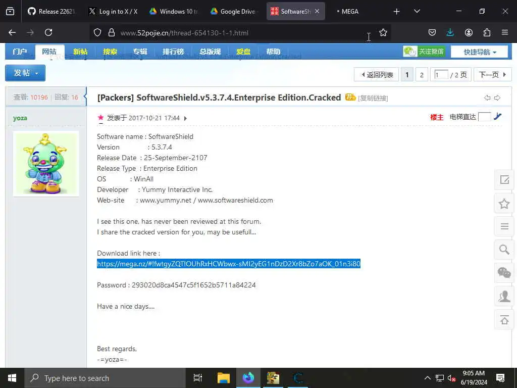Open the 搜索 nav menu item
The height and width of the screenshot is (388, 517).
pos(110,52)
